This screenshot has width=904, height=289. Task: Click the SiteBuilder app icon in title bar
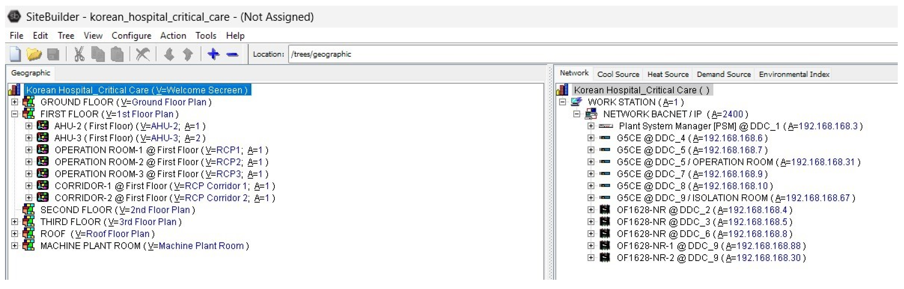[14, 16]
